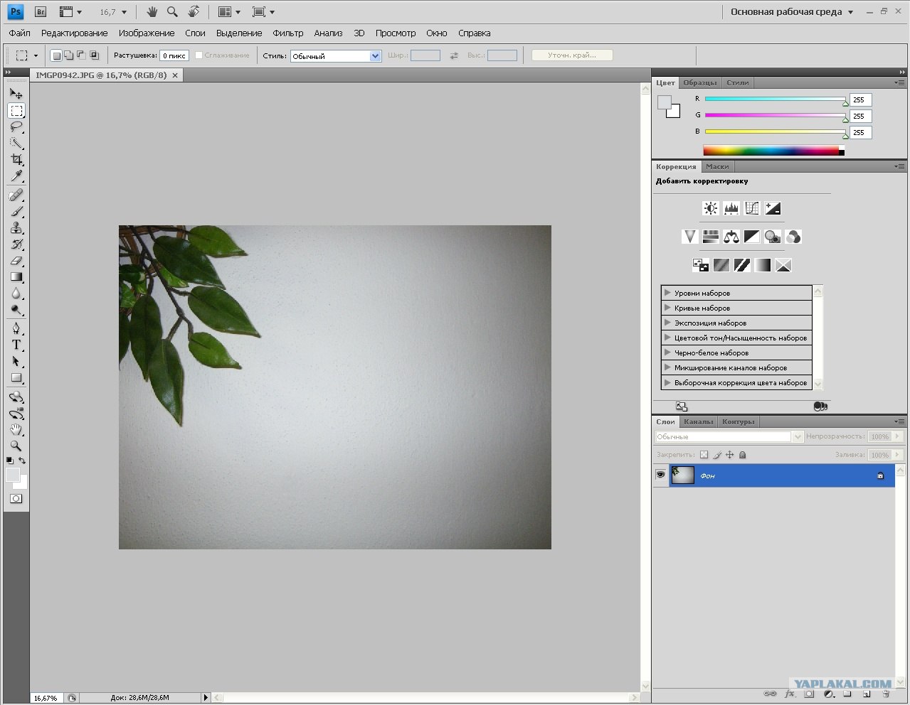Image resolution: width=910 pixels, height=705 pixels.
Task: Launch Bridge from the Br icon
Action: coord(41,11)
